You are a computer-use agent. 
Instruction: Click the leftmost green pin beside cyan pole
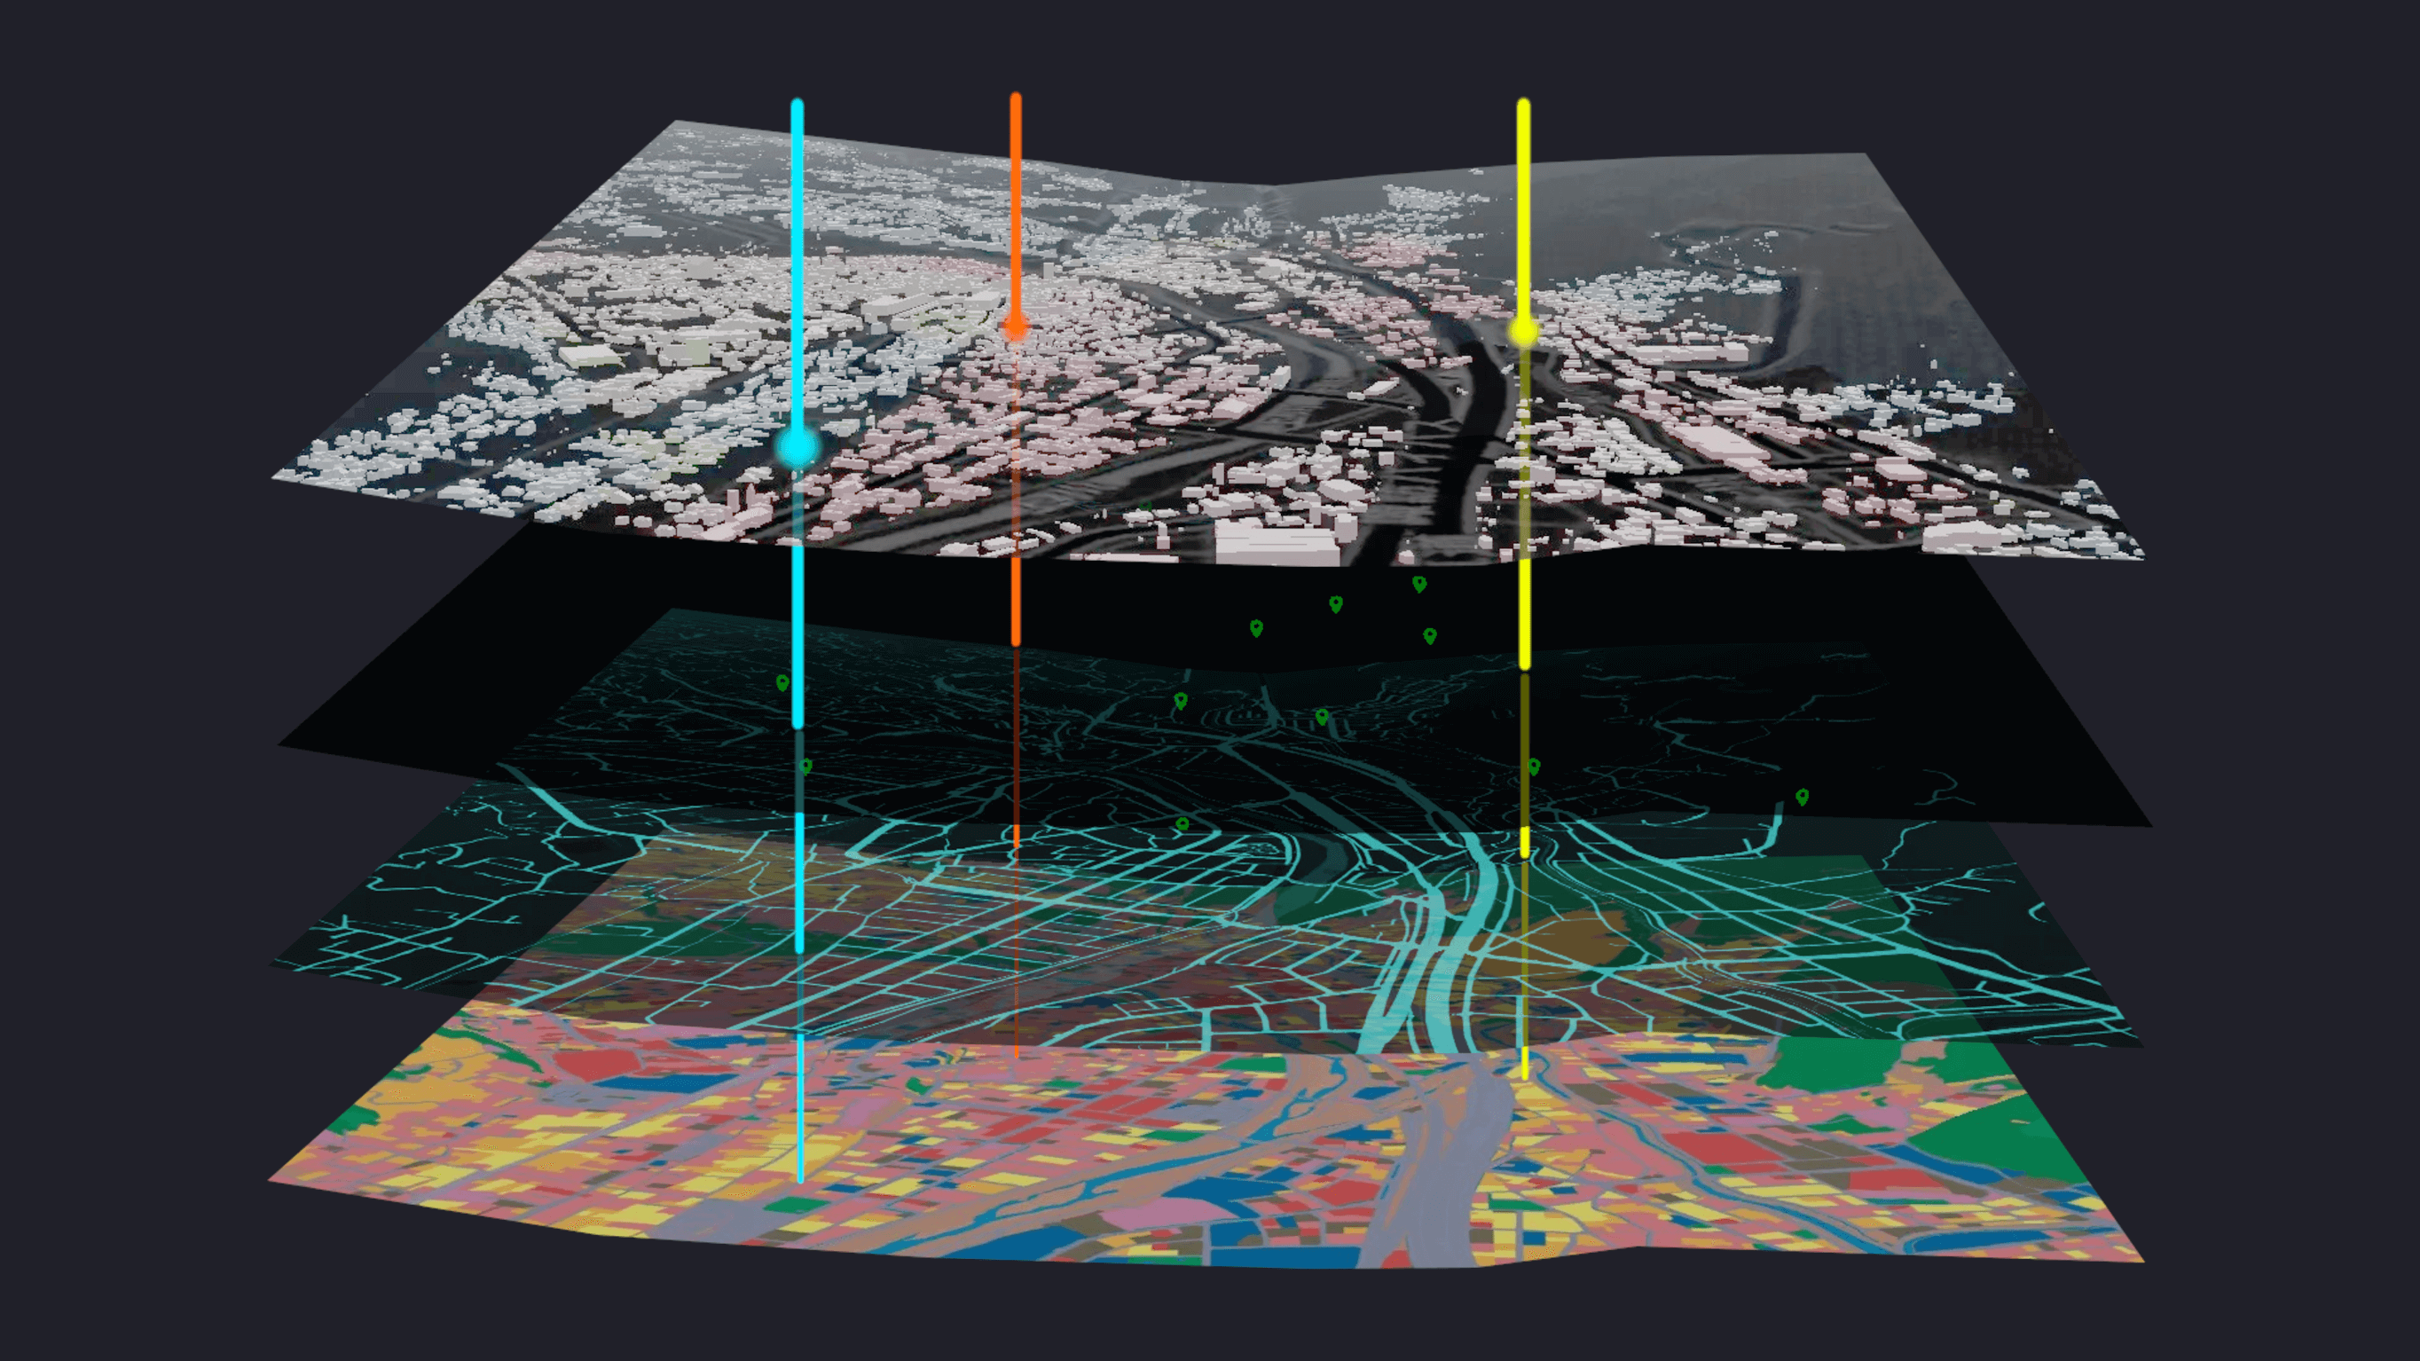(782, 683)
